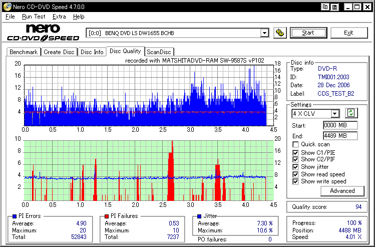Click the Start button
The height and width of the screenshot is (247, 375).
pos(308,33)
